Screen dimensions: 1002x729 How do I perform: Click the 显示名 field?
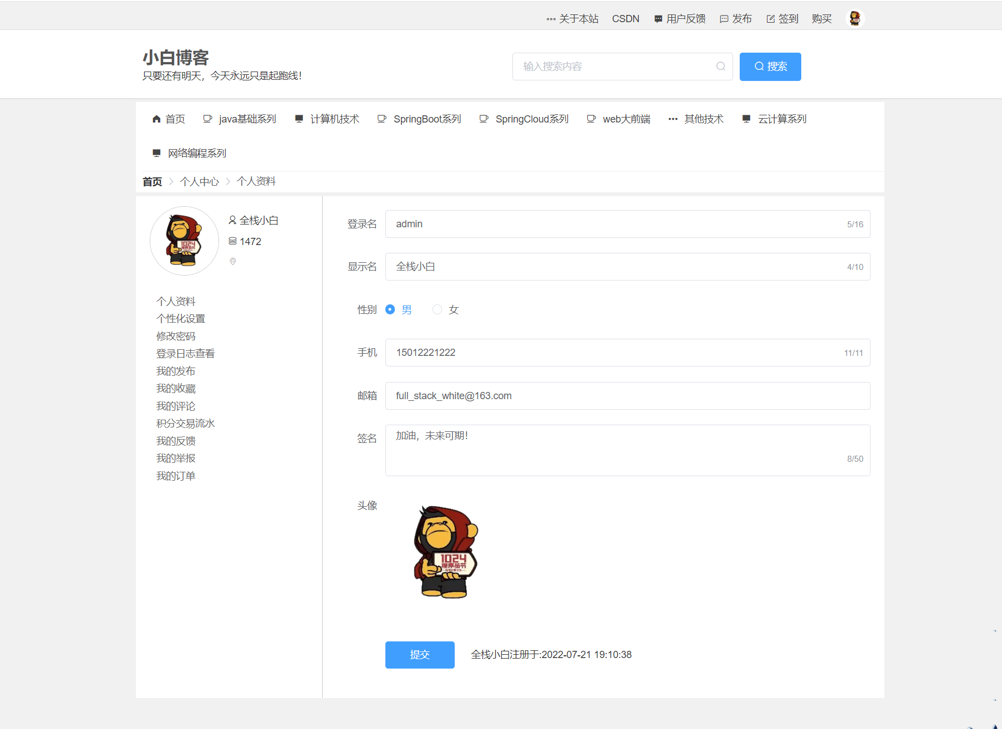[628, 267]
